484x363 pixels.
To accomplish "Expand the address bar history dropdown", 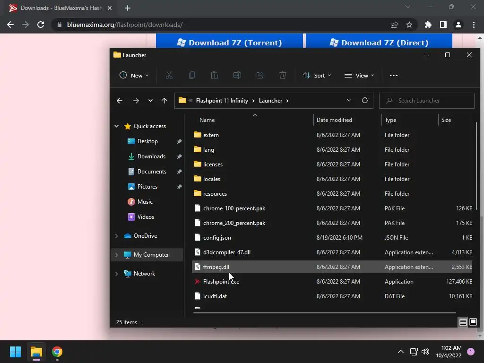I will click(349, 100).
